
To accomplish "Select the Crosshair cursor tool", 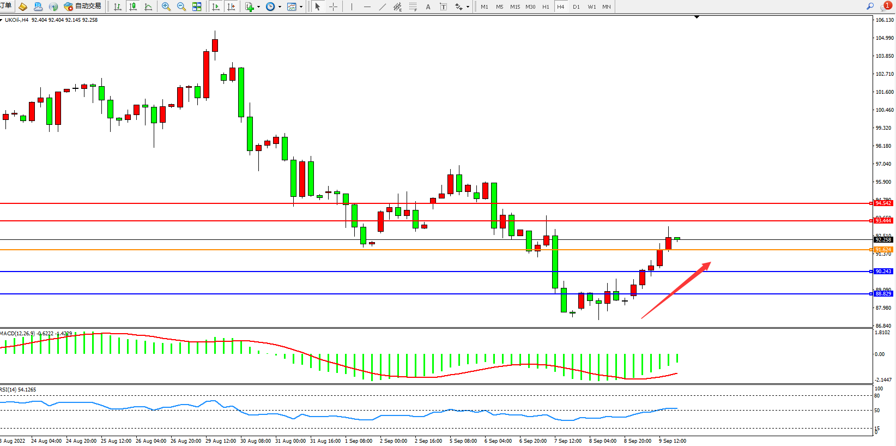I will click(333, 7).
